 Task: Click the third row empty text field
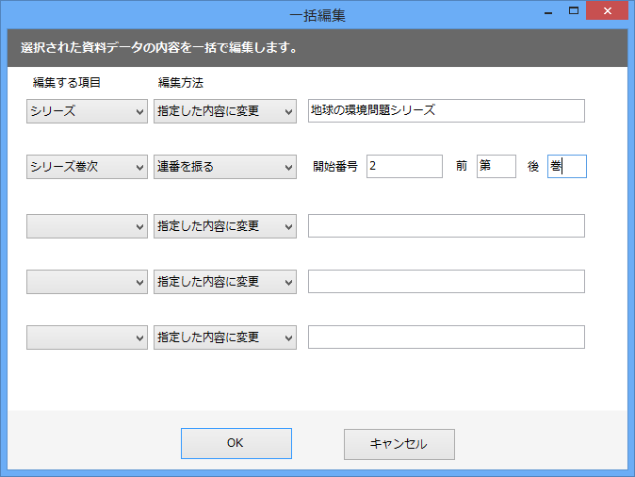point(447,225)
